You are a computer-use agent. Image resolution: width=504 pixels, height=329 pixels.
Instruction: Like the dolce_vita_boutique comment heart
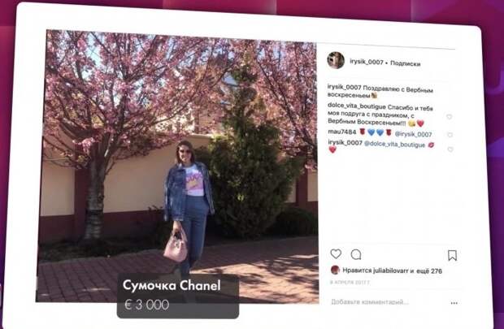coord(450,117)
